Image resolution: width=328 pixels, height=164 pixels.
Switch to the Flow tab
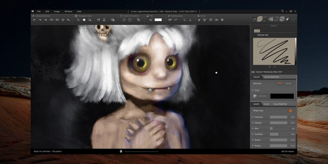coord(266,104)
